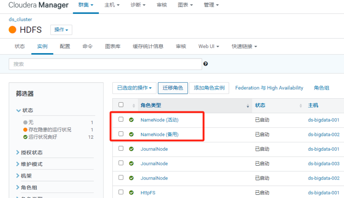Click the help question mark icon beside search
Screen dimensions: 344x198
click(205, 64)
